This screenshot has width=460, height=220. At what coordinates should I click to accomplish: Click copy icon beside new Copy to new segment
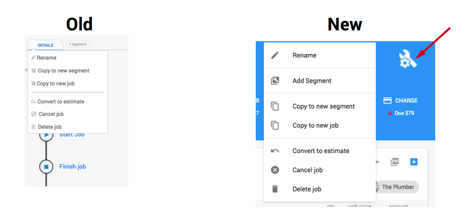tap(275, 106)
